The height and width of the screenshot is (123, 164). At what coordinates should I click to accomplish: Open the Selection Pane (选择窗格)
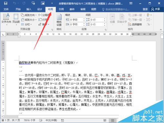135,24
